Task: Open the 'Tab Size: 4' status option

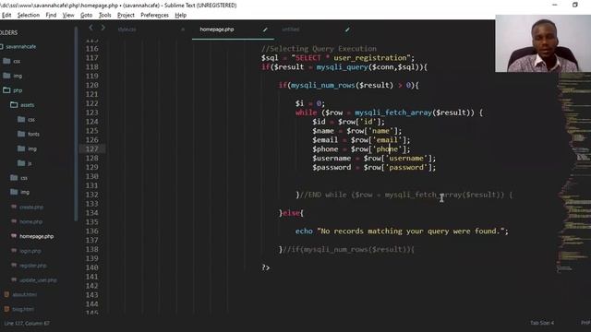Action: click(542, 323)
